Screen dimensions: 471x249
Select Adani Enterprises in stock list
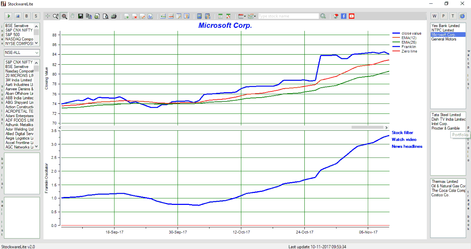point(19,116)
